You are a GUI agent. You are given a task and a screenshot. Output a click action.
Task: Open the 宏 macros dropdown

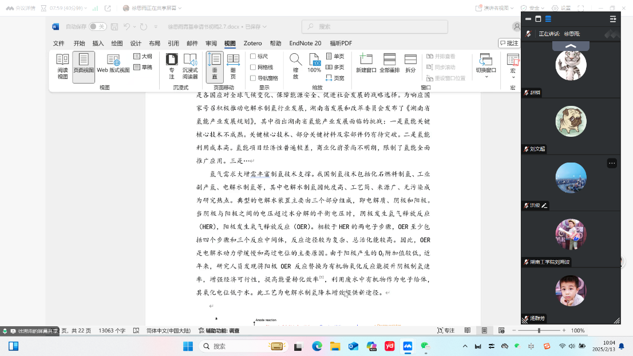(513, 66)
